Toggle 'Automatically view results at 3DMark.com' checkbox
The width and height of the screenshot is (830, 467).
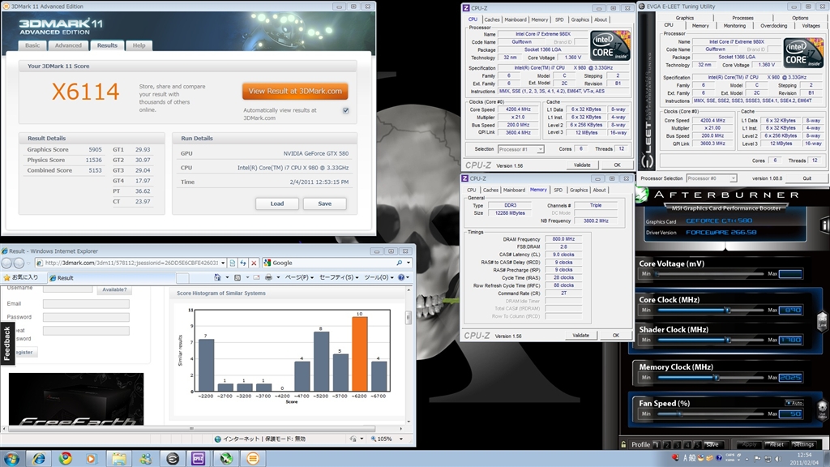coord(346,110)
